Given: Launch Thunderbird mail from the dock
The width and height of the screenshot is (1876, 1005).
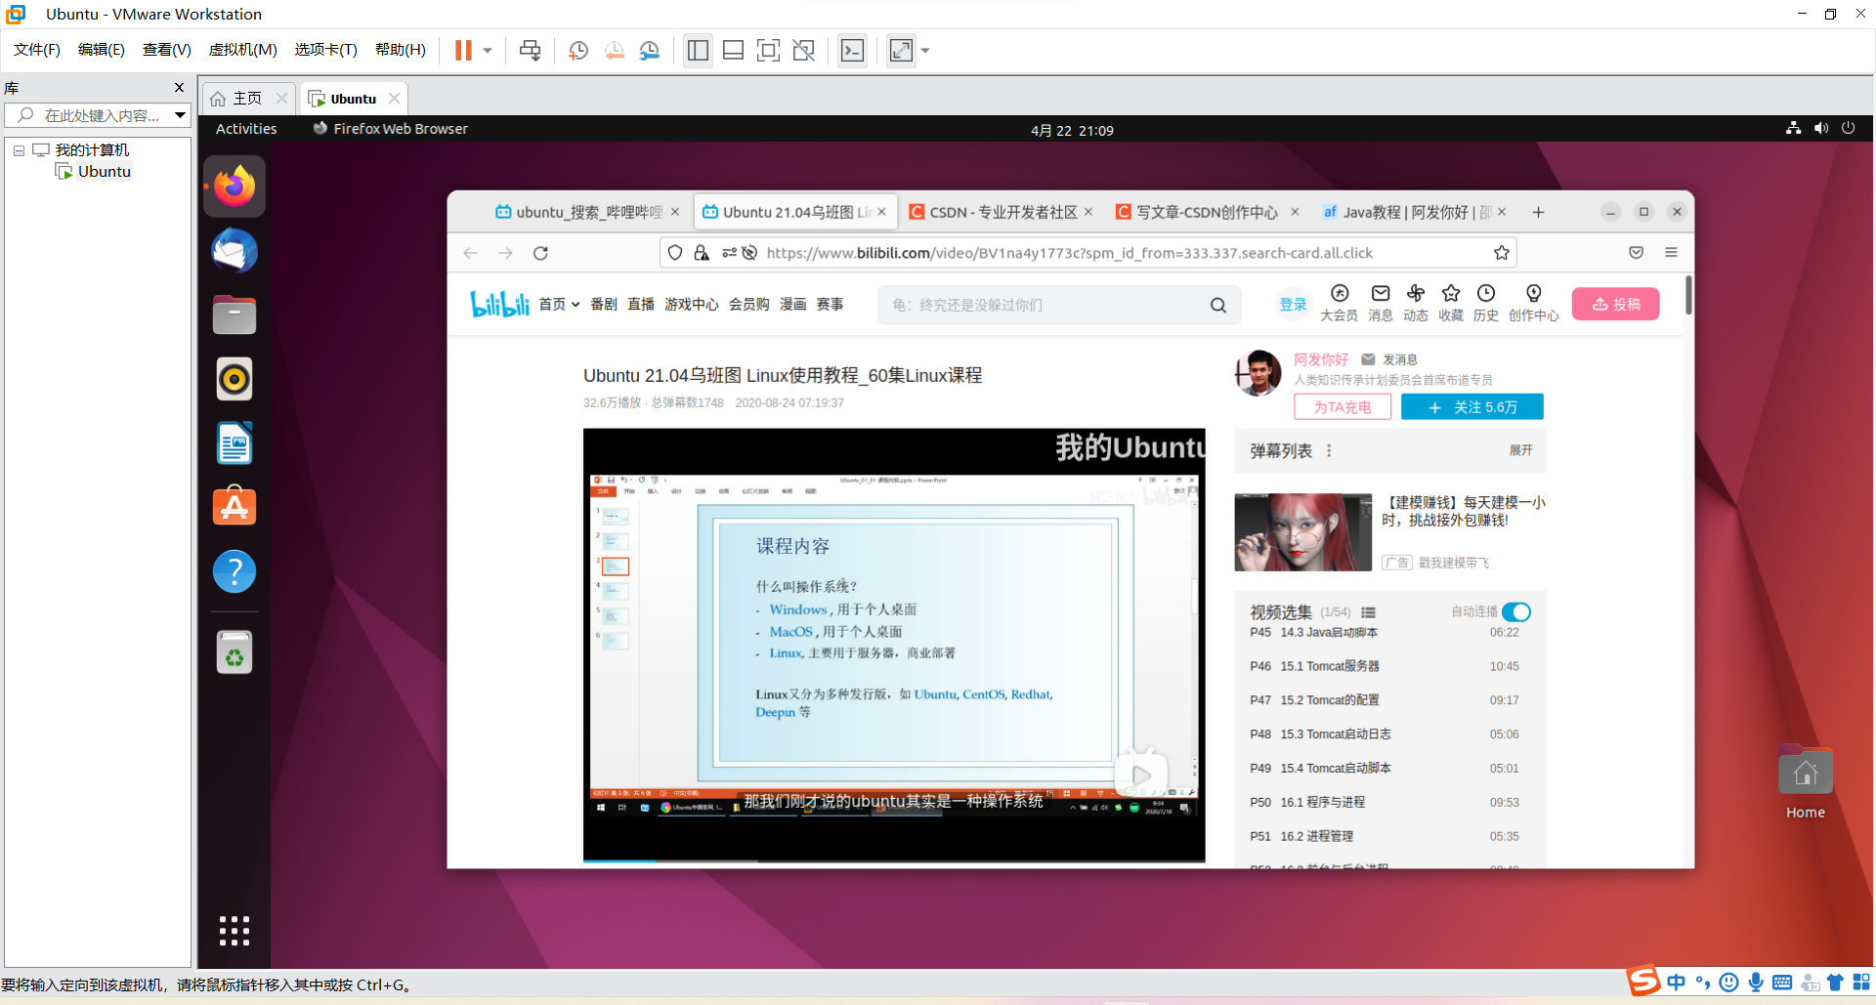Looking at the screenshot, I should 234,251.
